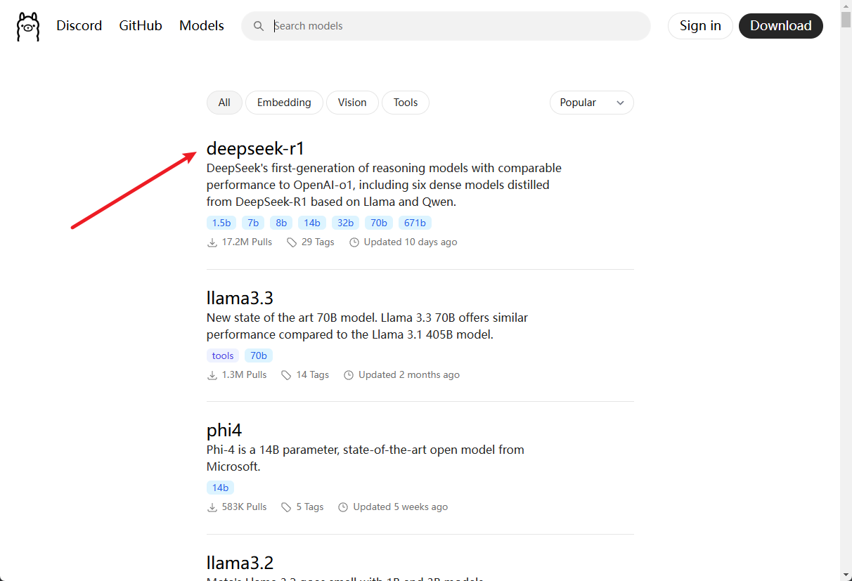The image size is (852, 581).
Task: Open the Popular sort dropdown
Action: (592, 103)
